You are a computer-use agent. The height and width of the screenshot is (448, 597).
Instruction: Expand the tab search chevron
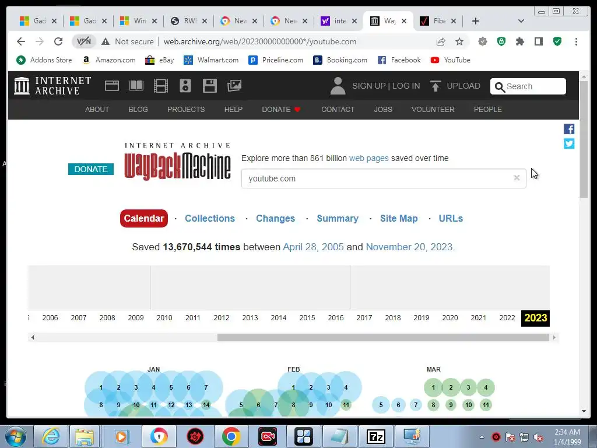tap(521, 21)
